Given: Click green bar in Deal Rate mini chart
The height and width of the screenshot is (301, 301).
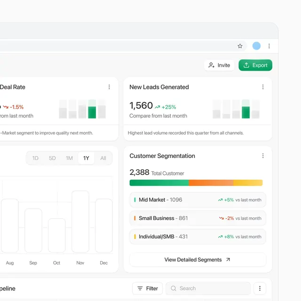Looking at the screenshot, I should [92, 112].
